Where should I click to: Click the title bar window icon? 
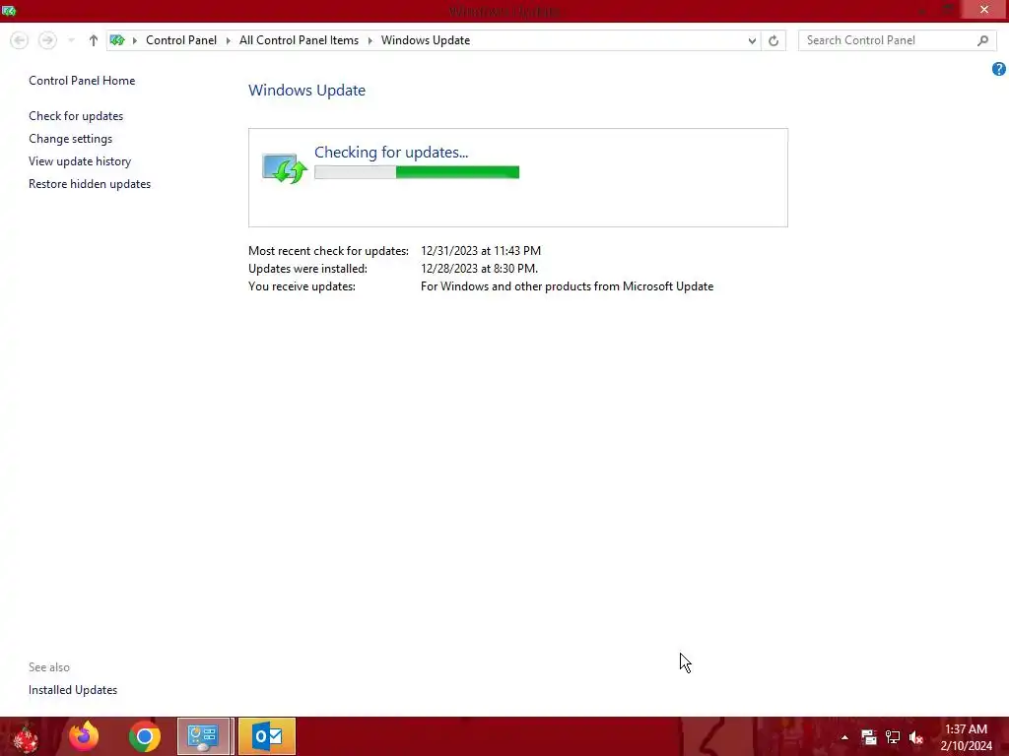point(9,11)
